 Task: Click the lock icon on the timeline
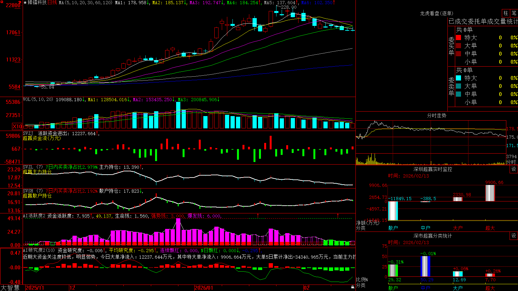(x=353, y=287)
